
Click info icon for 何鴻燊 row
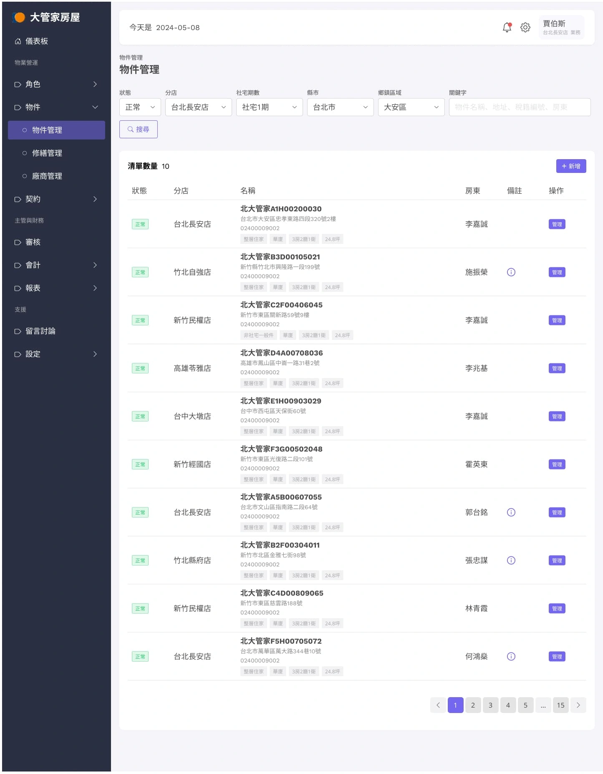511,657
